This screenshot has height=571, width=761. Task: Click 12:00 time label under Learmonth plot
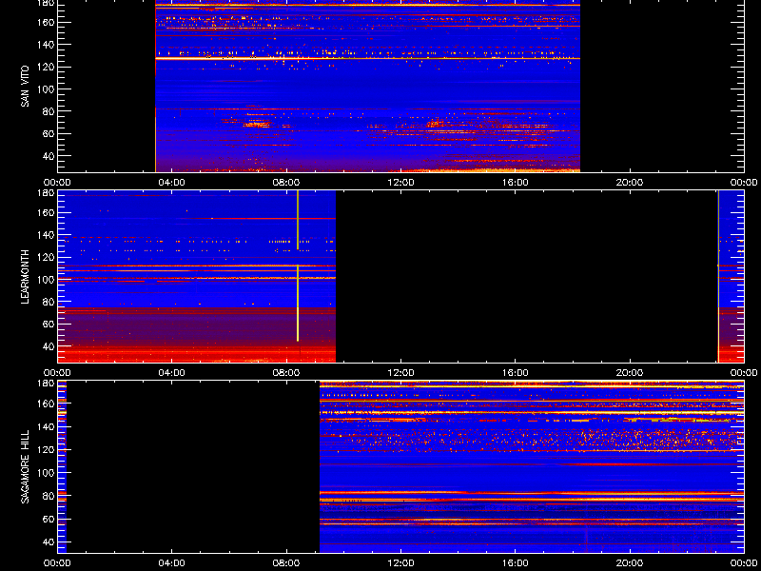[400, 373]
